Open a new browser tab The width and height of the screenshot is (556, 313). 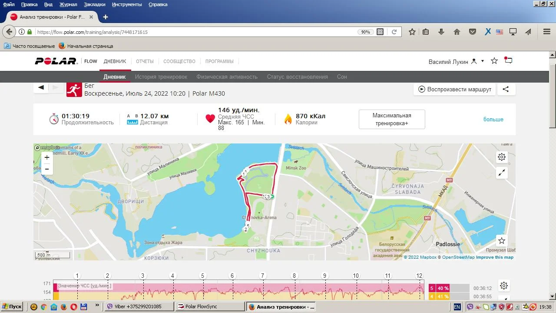[105, 17]
